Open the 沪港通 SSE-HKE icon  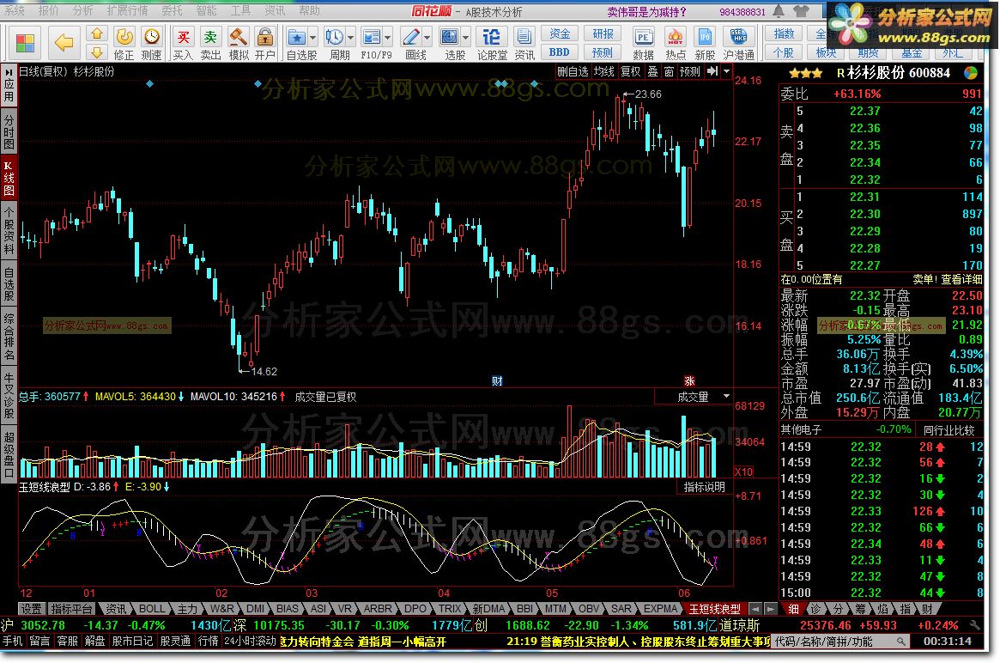(738, 44)
